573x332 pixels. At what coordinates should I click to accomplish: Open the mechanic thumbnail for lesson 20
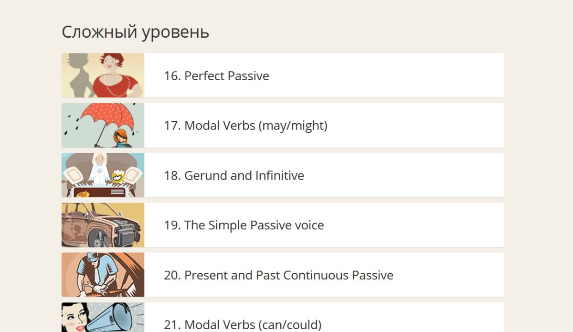click(x=103, y=275)
